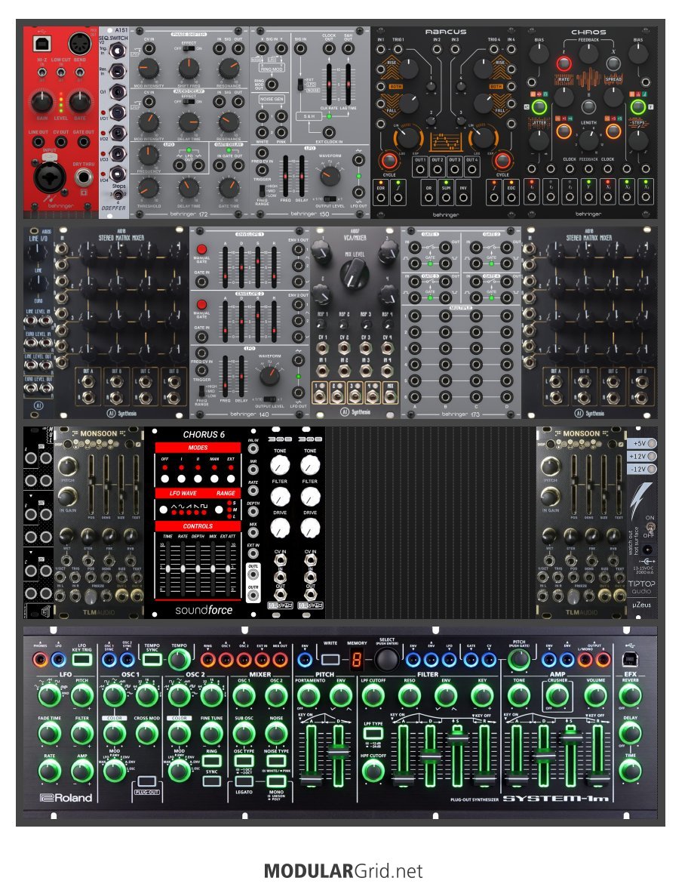Click the THRESHOLD knob on Behringer 172
688x887 pixels.
coord(149,188)
